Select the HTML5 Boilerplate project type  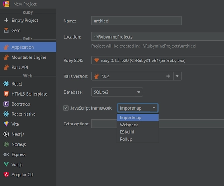click(x=28, y=94)
